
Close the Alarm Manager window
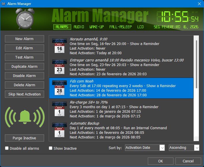coord(199,4)
